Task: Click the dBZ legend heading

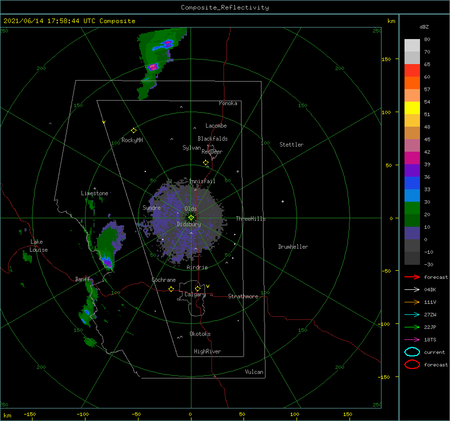Action: click(x=424, y=27)
